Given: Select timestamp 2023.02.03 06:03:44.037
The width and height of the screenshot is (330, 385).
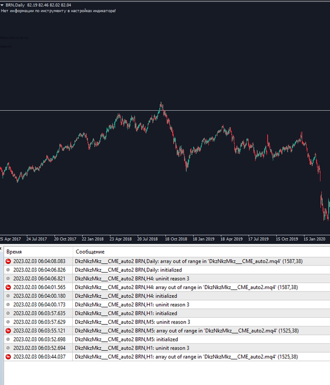Looking at the screenshot, I should tap(39, 357).
